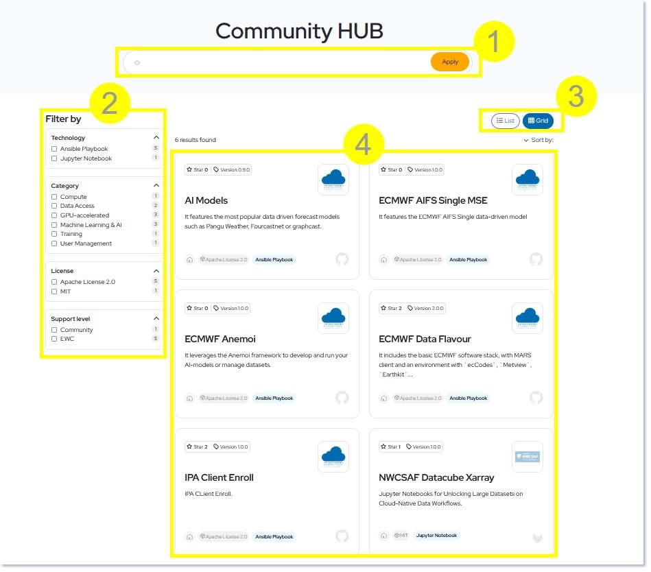The width and height of the screenshot is (651, 572).
Task: Check the MIT license filter
Action: click(x=54, y=292)
